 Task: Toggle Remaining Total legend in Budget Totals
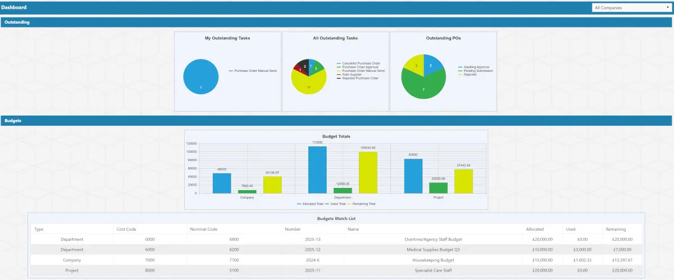pos(361,204)
